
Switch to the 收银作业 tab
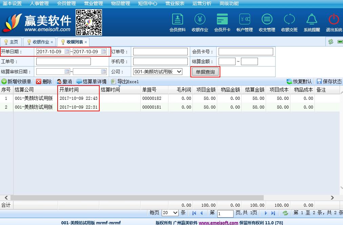coord(41,42)
